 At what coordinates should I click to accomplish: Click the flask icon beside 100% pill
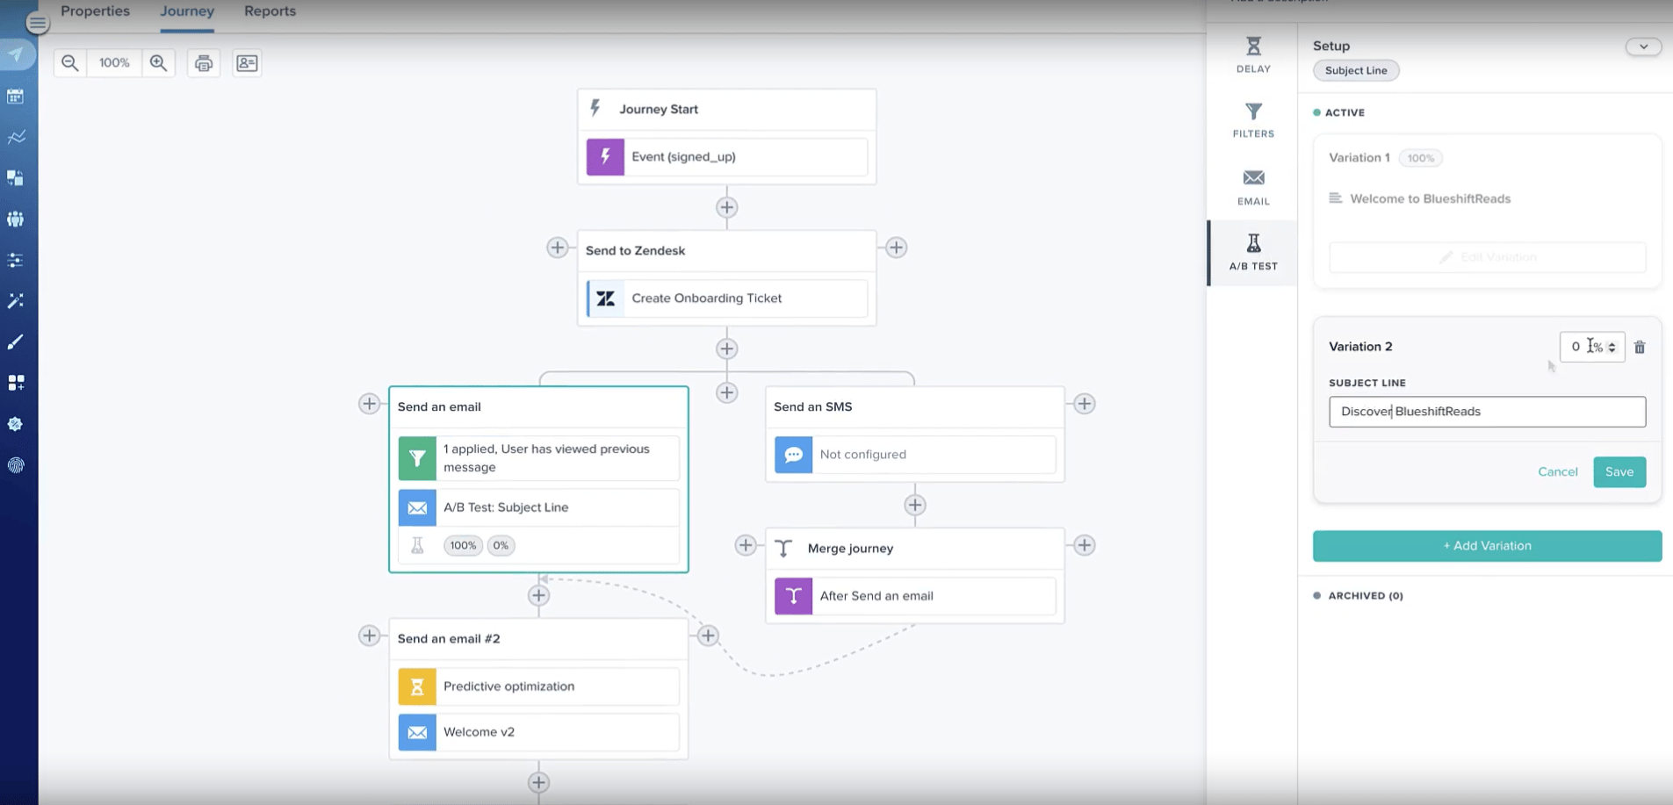[x=418, y=545]
